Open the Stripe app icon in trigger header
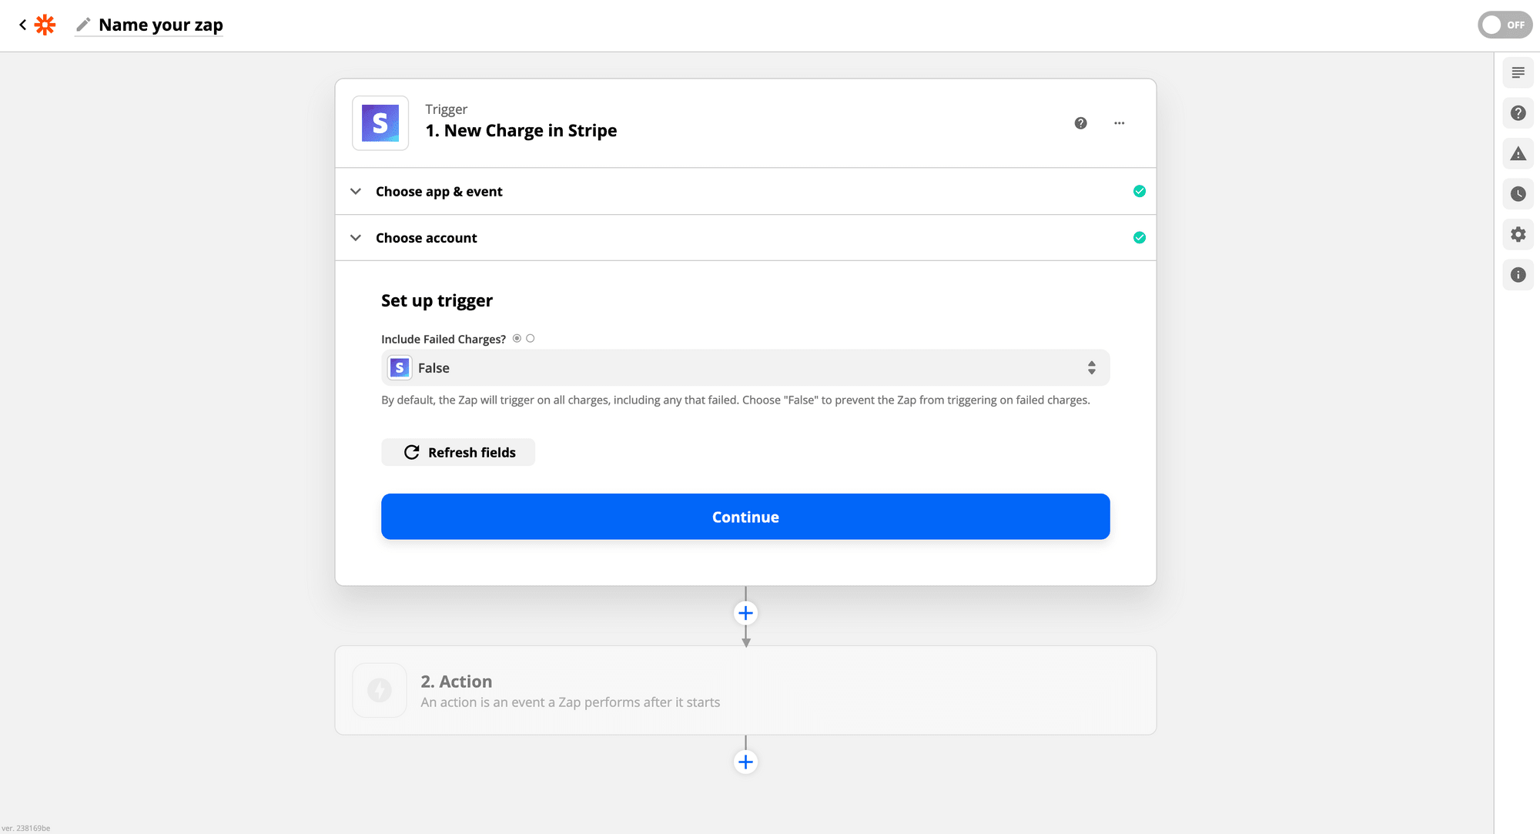 point(380,123)
